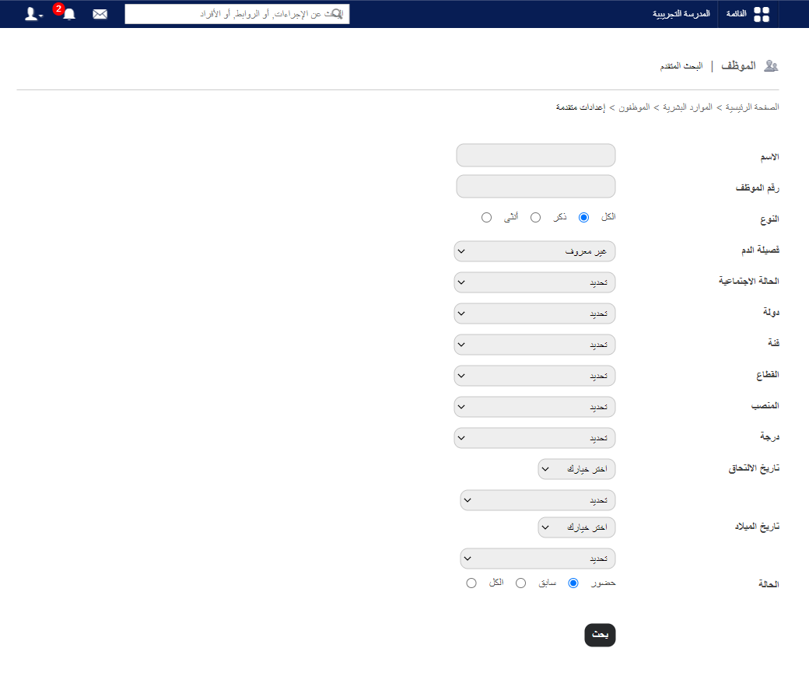The height and width of the screenshot is (676, 809).
Task: Open the messages envelope icon
Action: 100,15
